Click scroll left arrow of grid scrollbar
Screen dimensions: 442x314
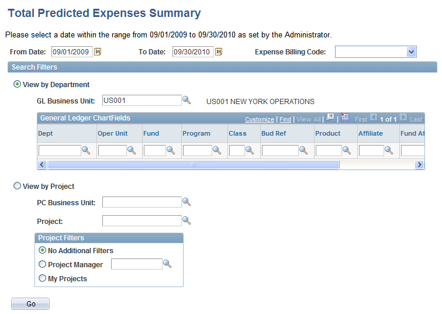42,165
